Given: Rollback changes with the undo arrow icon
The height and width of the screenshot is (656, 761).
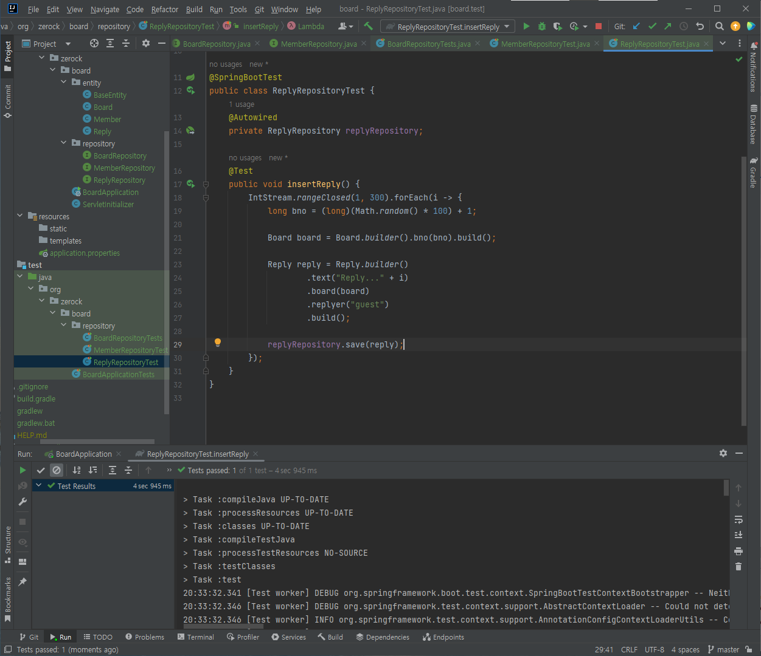Looking at the screenshot, I should coord(700,26).
